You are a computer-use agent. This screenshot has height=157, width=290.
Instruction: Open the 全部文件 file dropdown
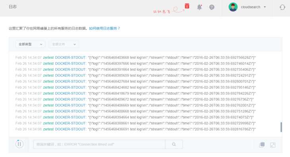(x=64, y=44)
